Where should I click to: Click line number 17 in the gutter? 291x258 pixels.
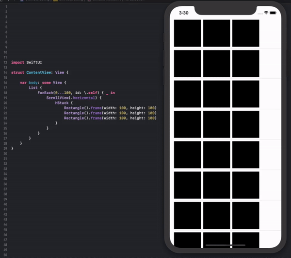(5, 88)
